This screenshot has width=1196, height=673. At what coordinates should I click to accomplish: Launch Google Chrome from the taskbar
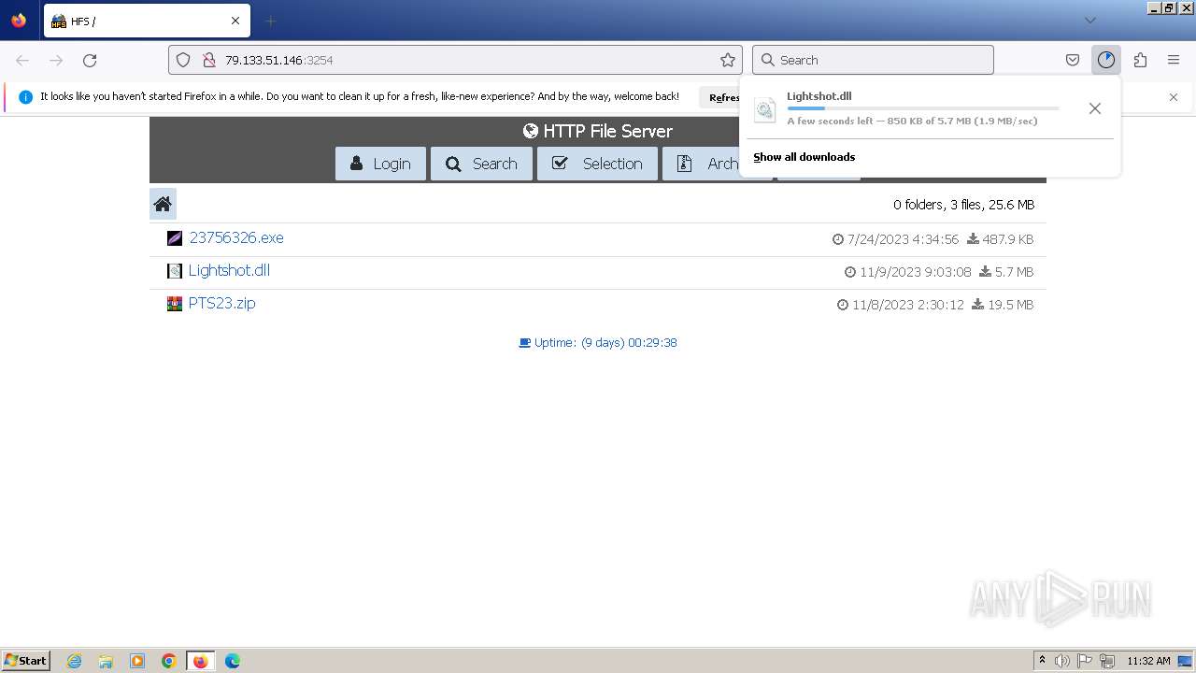coord(169,661)
